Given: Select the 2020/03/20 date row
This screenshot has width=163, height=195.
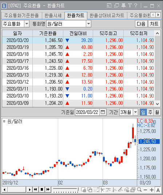Looking at the screenshot, I should pyautogui.click(x=78, y=40).
